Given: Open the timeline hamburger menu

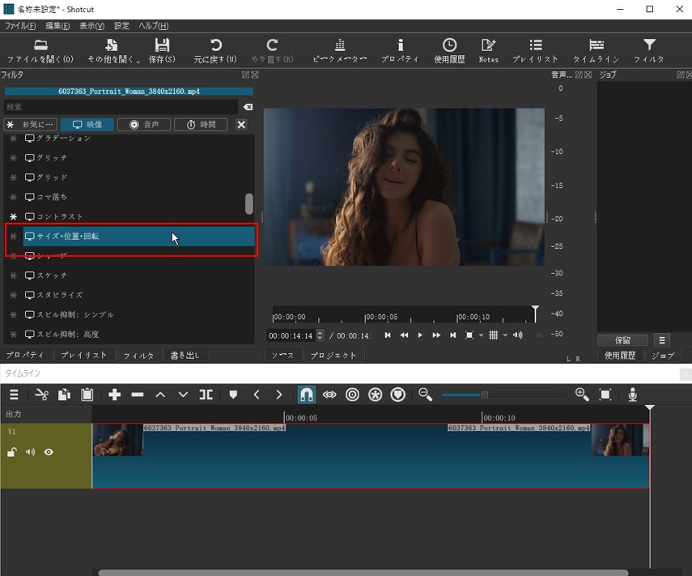Looking at the screenshot, I should click(x=14, y=395).
